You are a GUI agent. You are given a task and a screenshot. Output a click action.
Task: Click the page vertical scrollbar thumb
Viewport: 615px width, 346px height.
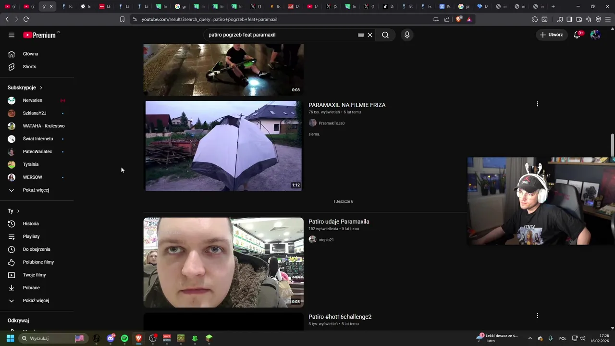(612, 145)
